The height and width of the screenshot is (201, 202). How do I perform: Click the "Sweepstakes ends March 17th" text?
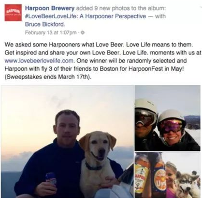pos(48,77)
